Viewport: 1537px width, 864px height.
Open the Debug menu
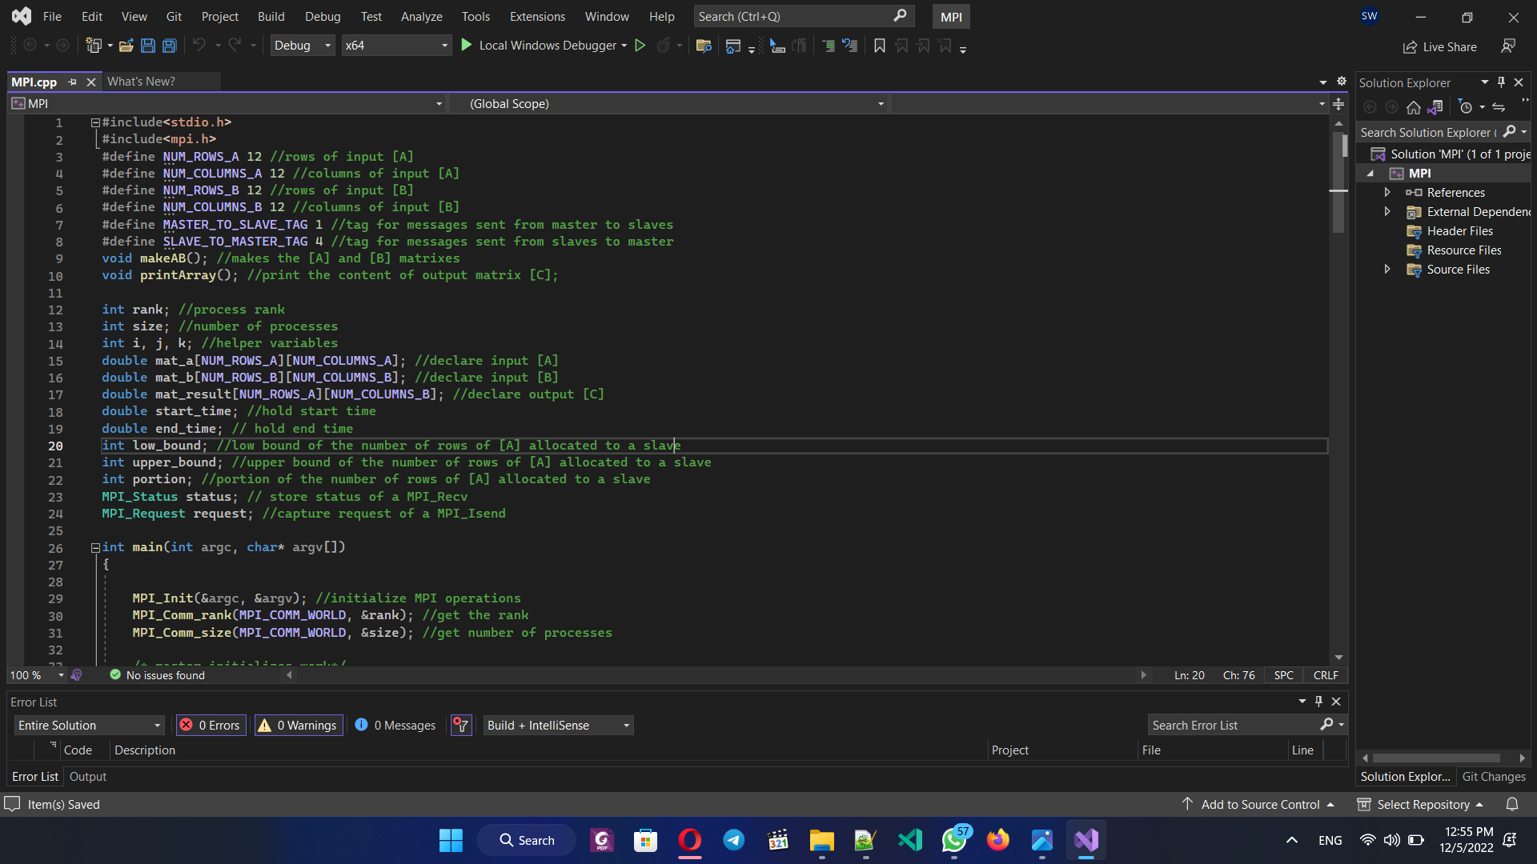(323, 16)
